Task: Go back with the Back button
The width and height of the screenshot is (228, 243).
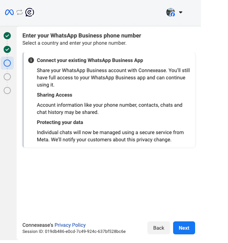Action: (159, 228)
